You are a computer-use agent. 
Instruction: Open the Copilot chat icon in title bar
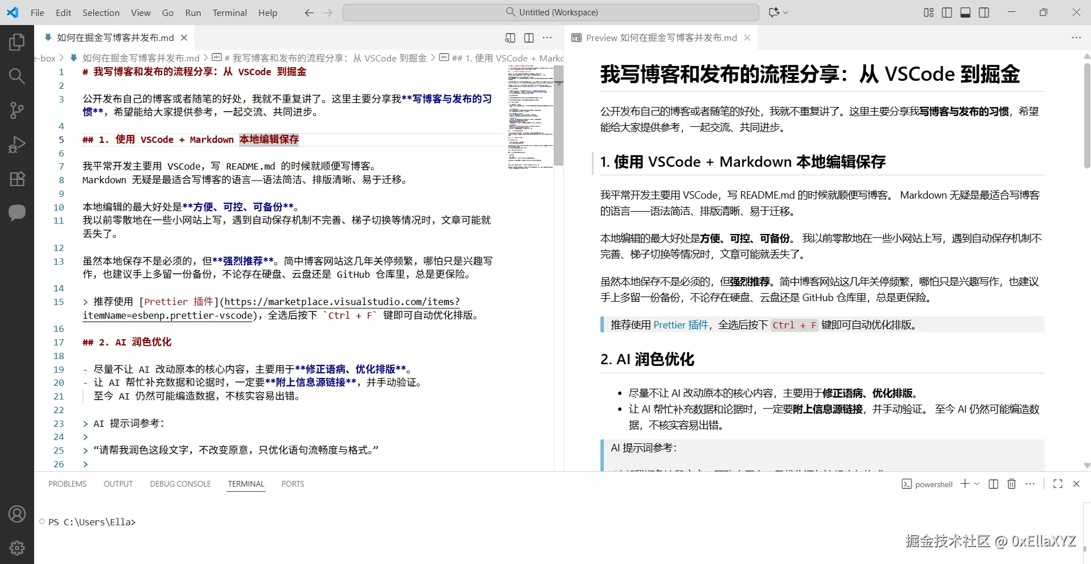tap(774, 13)
